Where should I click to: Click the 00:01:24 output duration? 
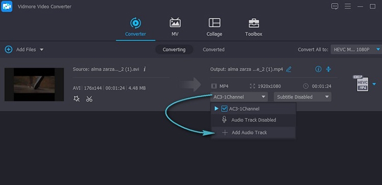(x=321, y=86)
